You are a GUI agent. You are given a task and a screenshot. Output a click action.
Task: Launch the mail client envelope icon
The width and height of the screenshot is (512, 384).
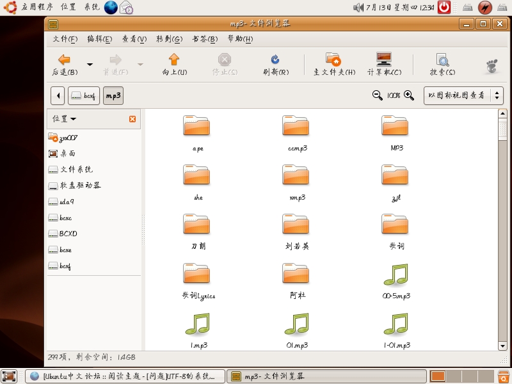[126, 8]
